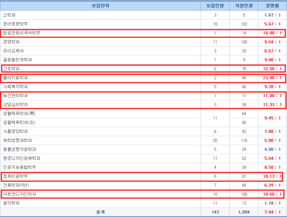Select the 화학생명과학과 department name
The height and width of the screenshot is (217, 287).
[17, 140]
